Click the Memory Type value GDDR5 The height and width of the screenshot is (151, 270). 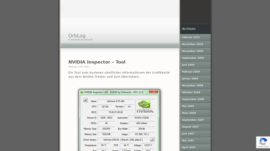[106, 129]
